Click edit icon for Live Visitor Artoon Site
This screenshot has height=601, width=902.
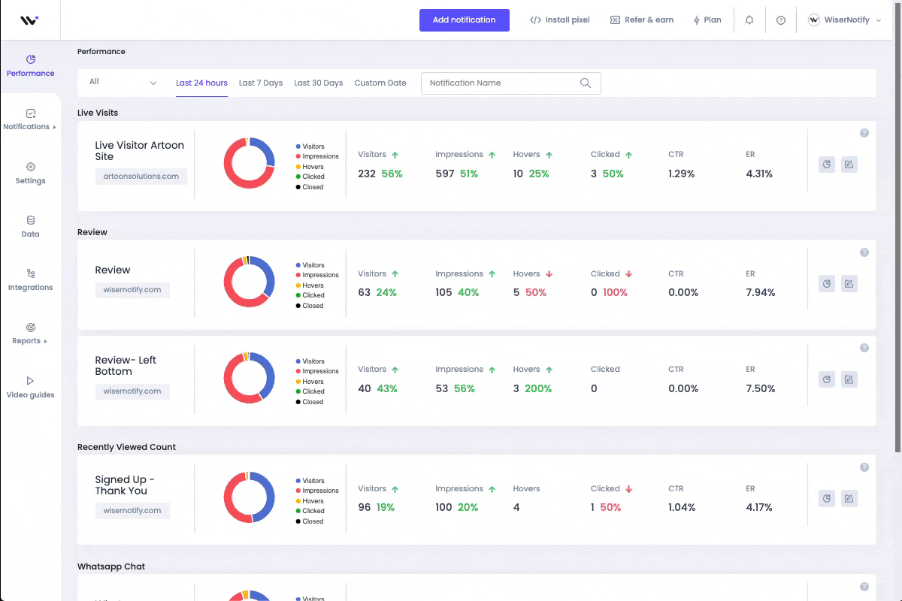coord(849,165)
